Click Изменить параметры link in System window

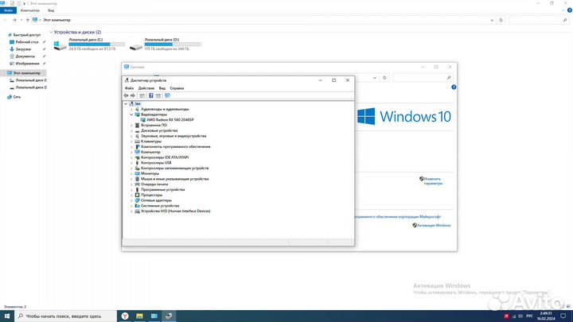(x=433, y=181)
